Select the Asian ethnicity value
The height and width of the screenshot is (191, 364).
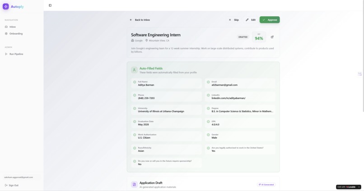pyautogui.click(x=141, y=151)
